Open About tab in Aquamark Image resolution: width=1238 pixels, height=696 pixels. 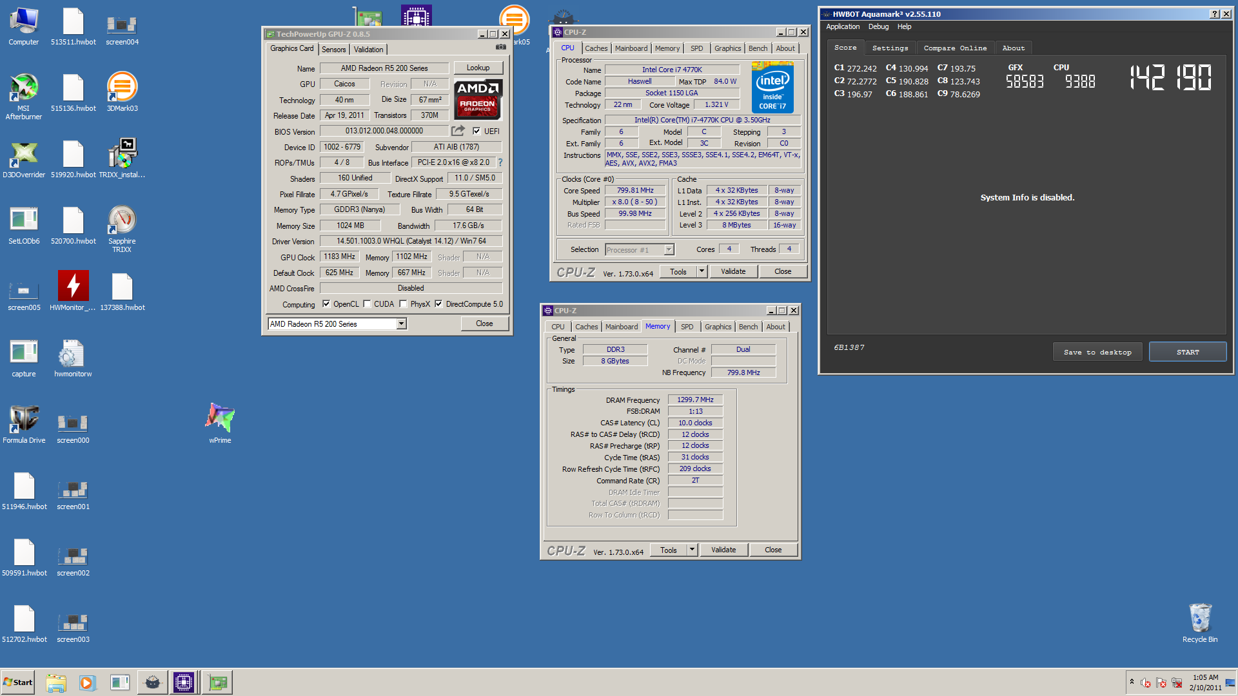tap(1013, 48)
